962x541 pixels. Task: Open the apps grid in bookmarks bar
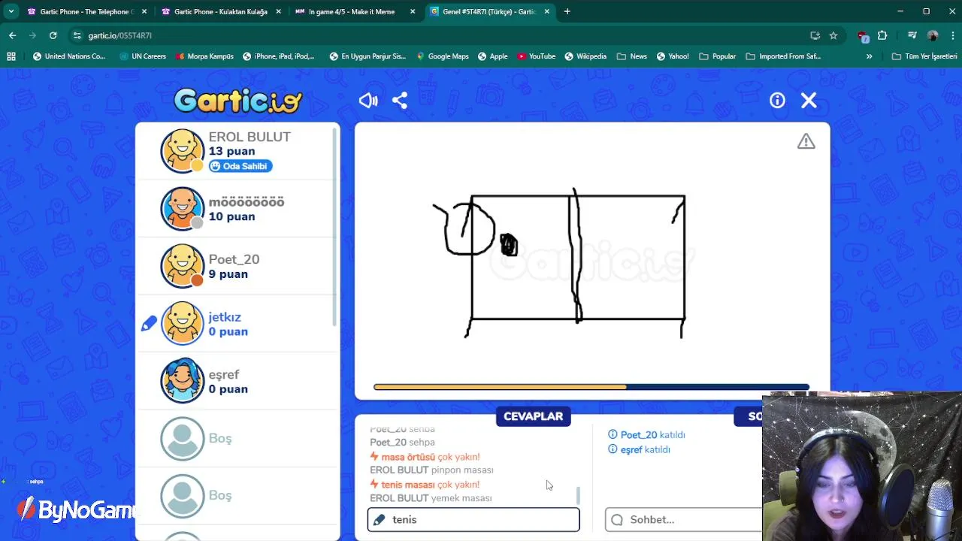click(11, 56)
